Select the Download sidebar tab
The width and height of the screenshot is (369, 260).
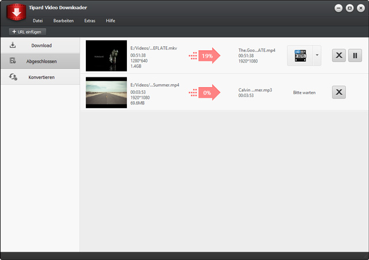[x=40, y=46]
